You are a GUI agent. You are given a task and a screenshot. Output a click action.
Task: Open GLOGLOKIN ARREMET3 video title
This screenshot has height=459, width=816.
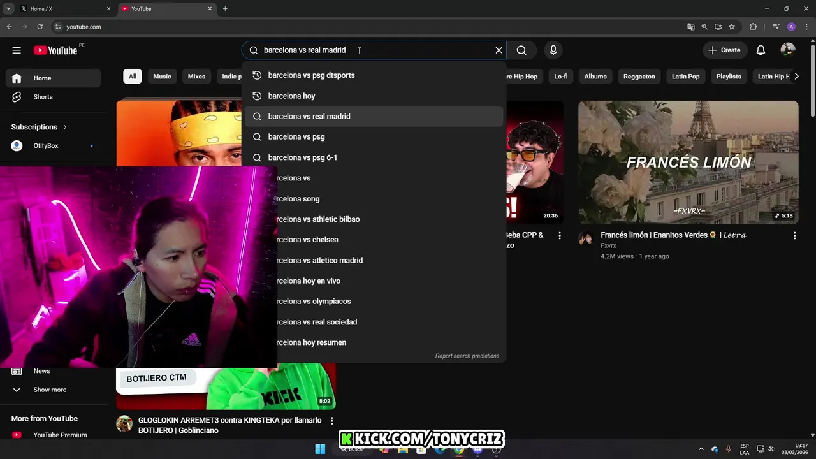click(x=229, y=425)
